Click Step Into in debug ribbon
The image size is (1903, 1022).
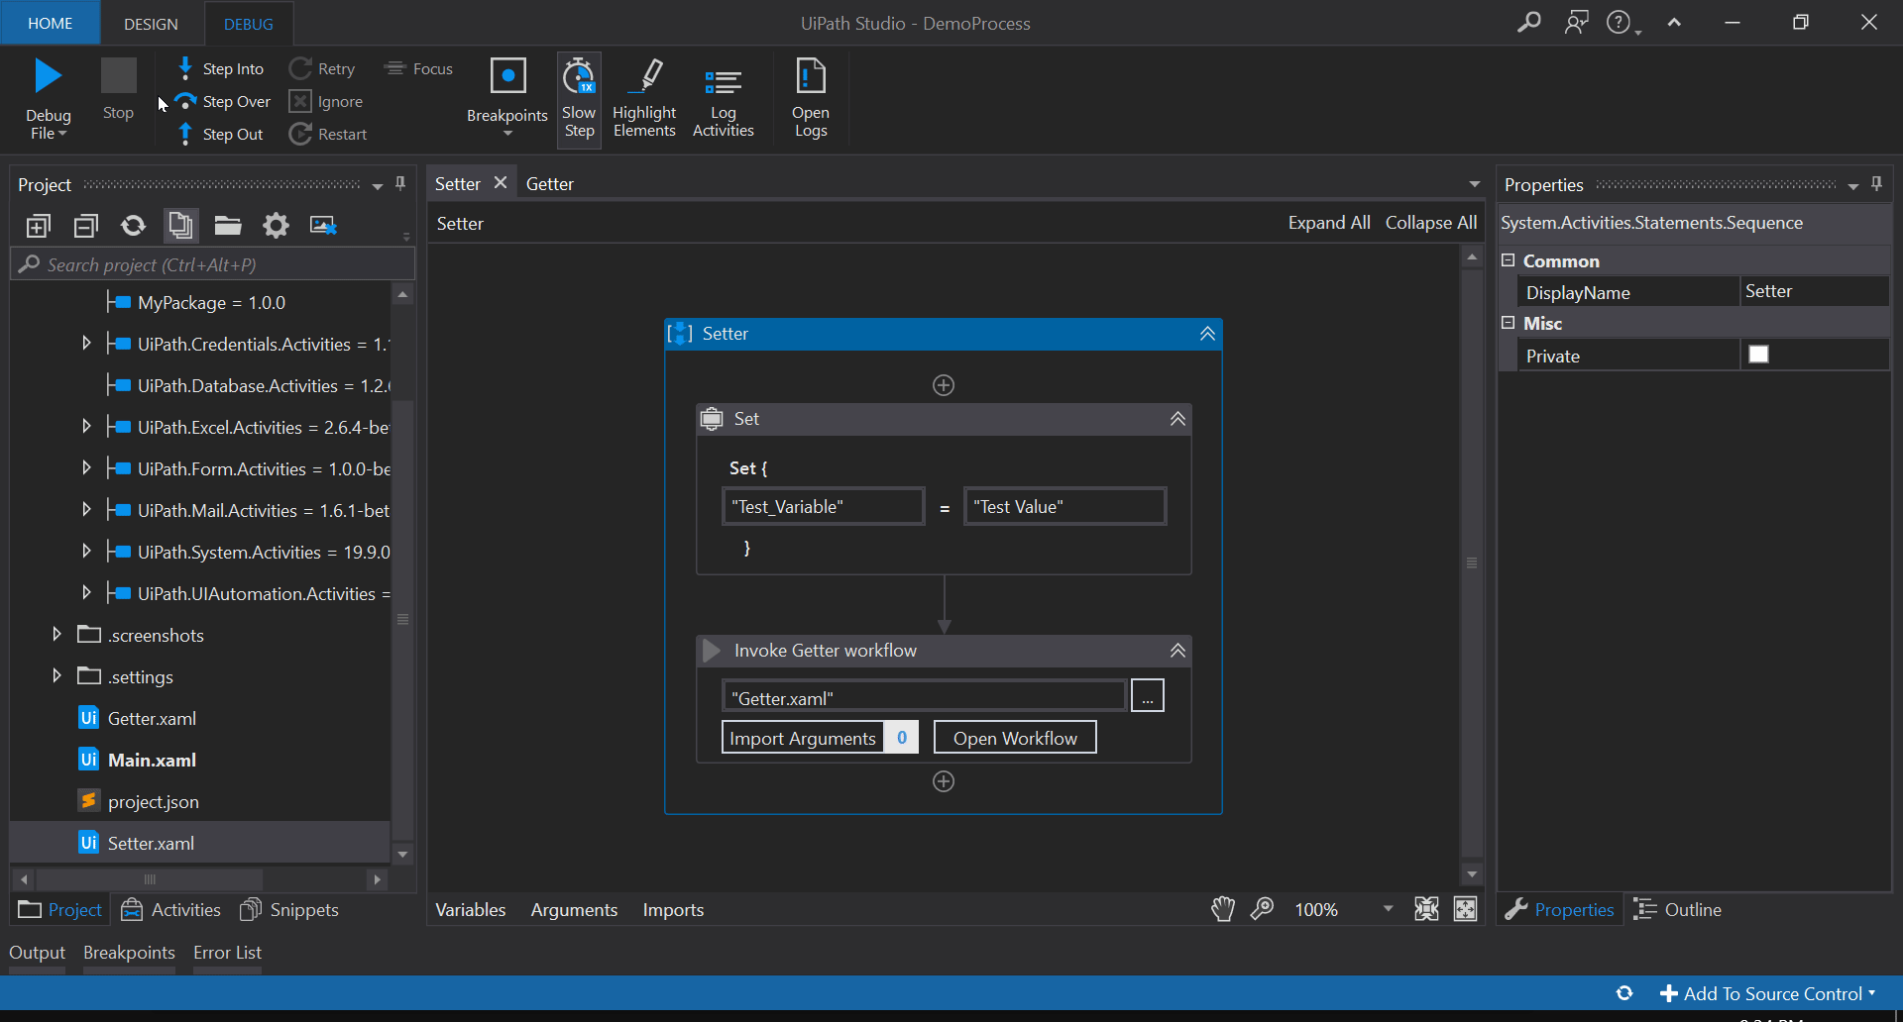[220, 68]
